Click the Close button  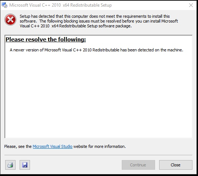pos(176,165)
